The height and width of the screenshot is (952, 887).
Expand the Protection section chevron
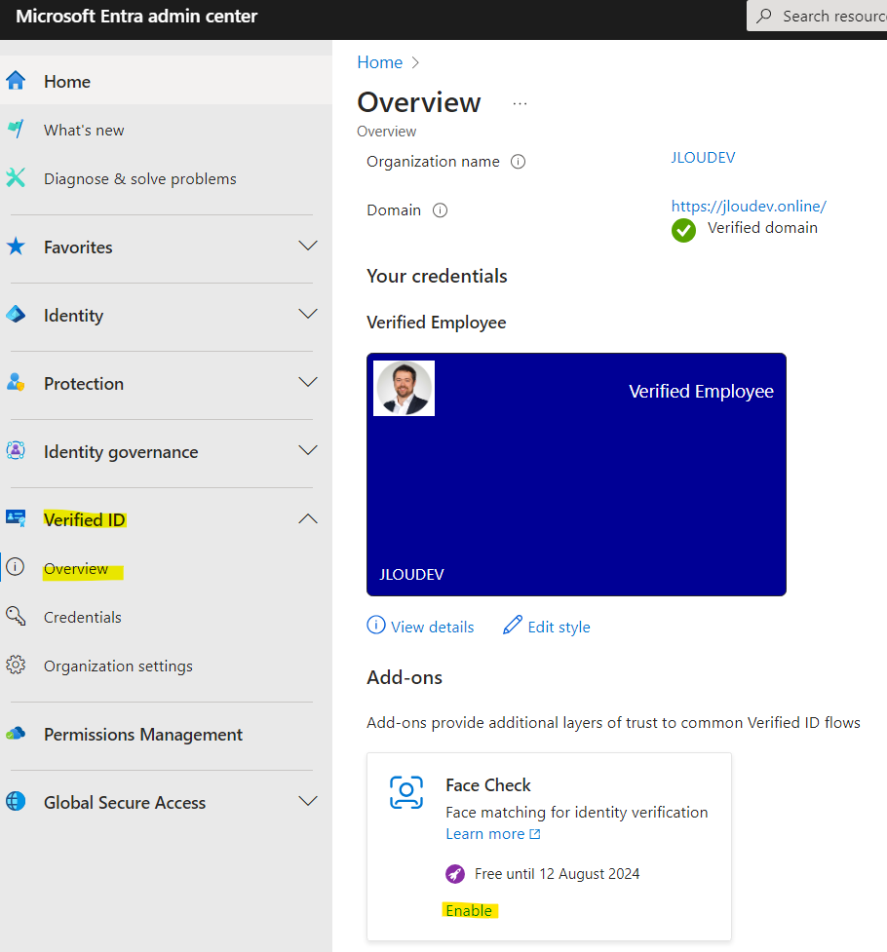[309, 382]
